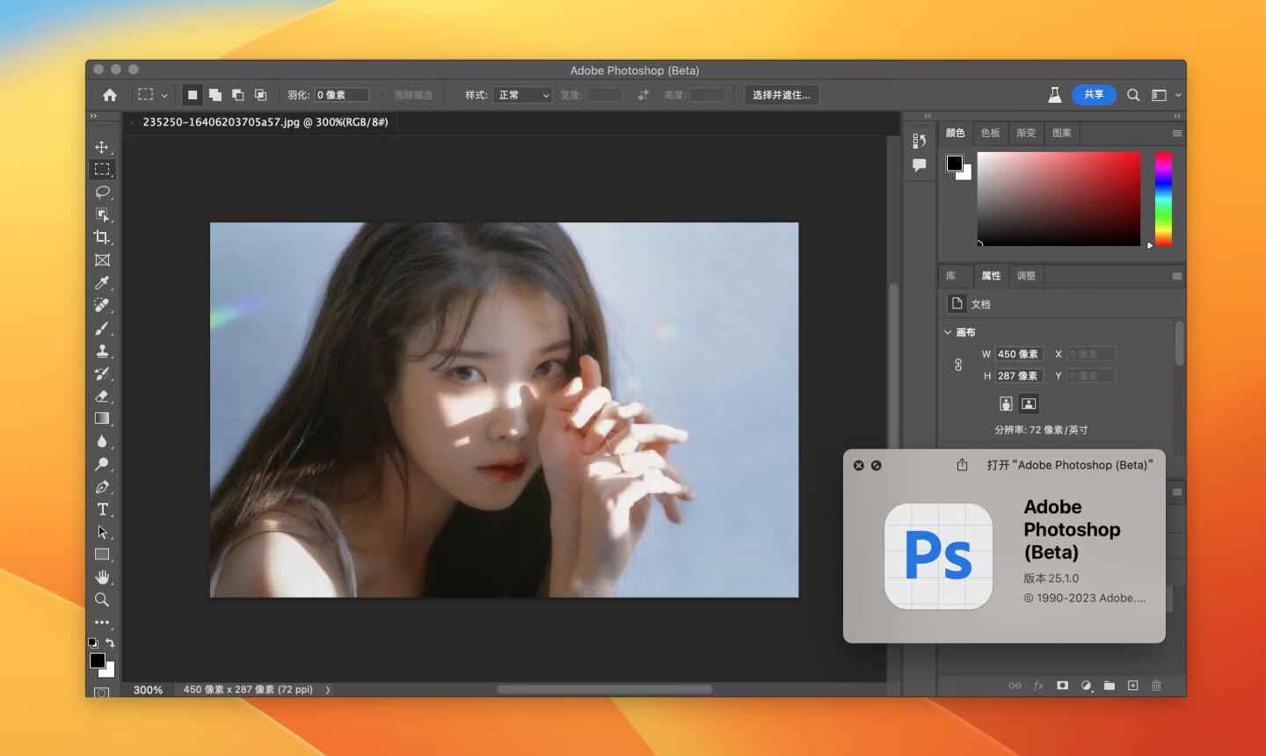Select the Frame tool
Screen dimensions: 1266x756
102,260
